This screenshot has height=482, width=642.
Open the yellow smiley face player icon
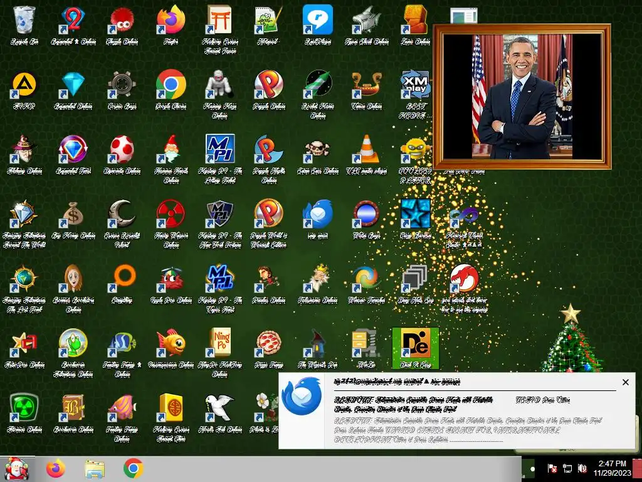416,149
